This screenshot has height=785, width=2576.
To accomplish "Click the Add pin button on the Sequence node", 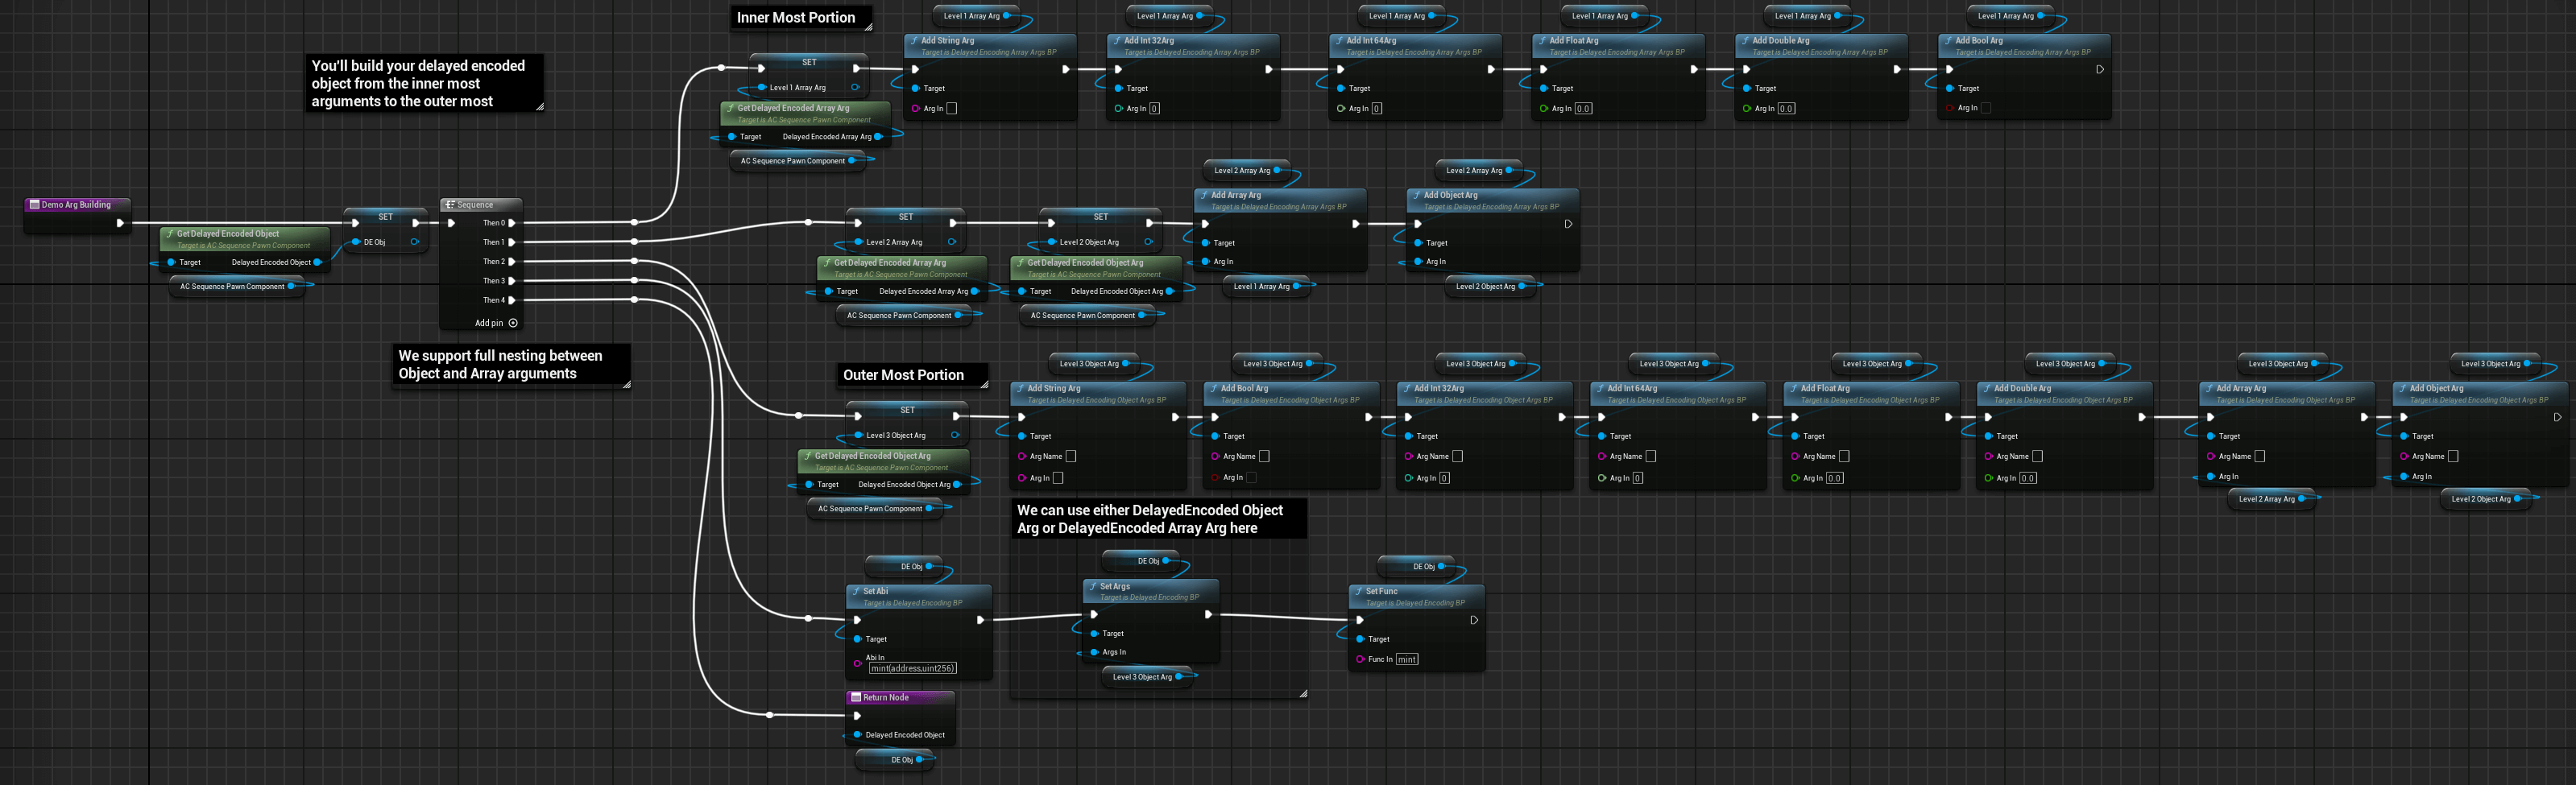I will (513, 323).
